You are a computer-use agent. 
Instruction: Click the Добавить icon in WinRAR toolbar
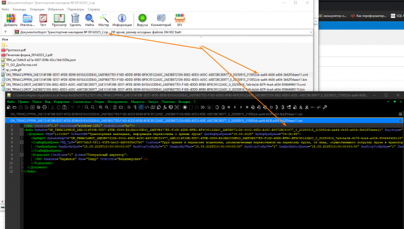(x=11, y=20)
